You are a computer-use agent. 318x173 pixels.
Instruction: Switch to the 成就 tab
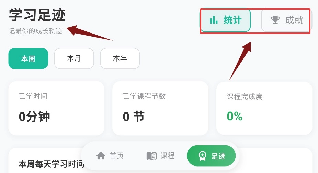point(286,20)
